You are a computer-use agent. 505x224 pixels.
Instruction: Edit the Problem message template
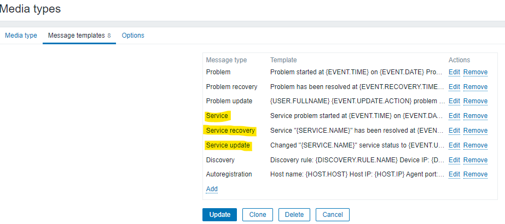pyautogui.click(x=454, y=72)
